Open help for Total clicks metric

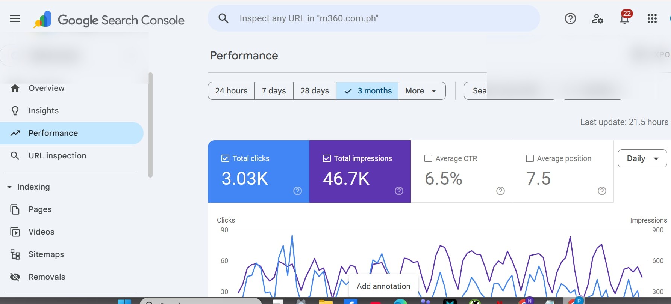[297, 191]
